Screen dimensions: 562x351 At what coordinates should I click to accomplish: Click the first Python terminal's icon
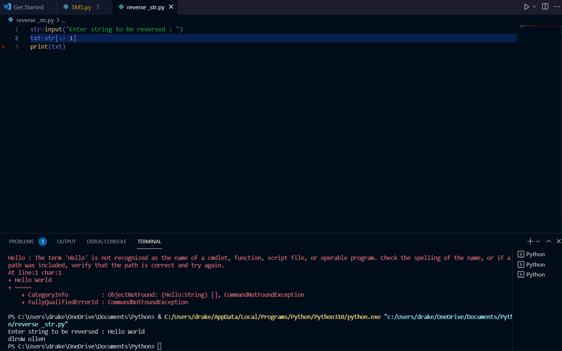pos(521,254)
